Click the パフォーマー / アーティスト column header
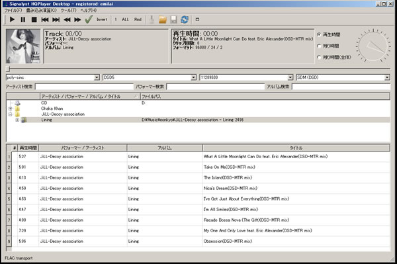The image size is (397, 264). click(83, 148)
